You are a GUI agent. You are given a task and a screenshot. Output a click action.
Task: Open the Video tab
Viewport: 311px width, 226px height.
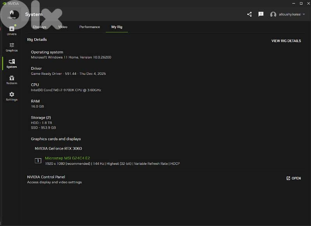62,27
